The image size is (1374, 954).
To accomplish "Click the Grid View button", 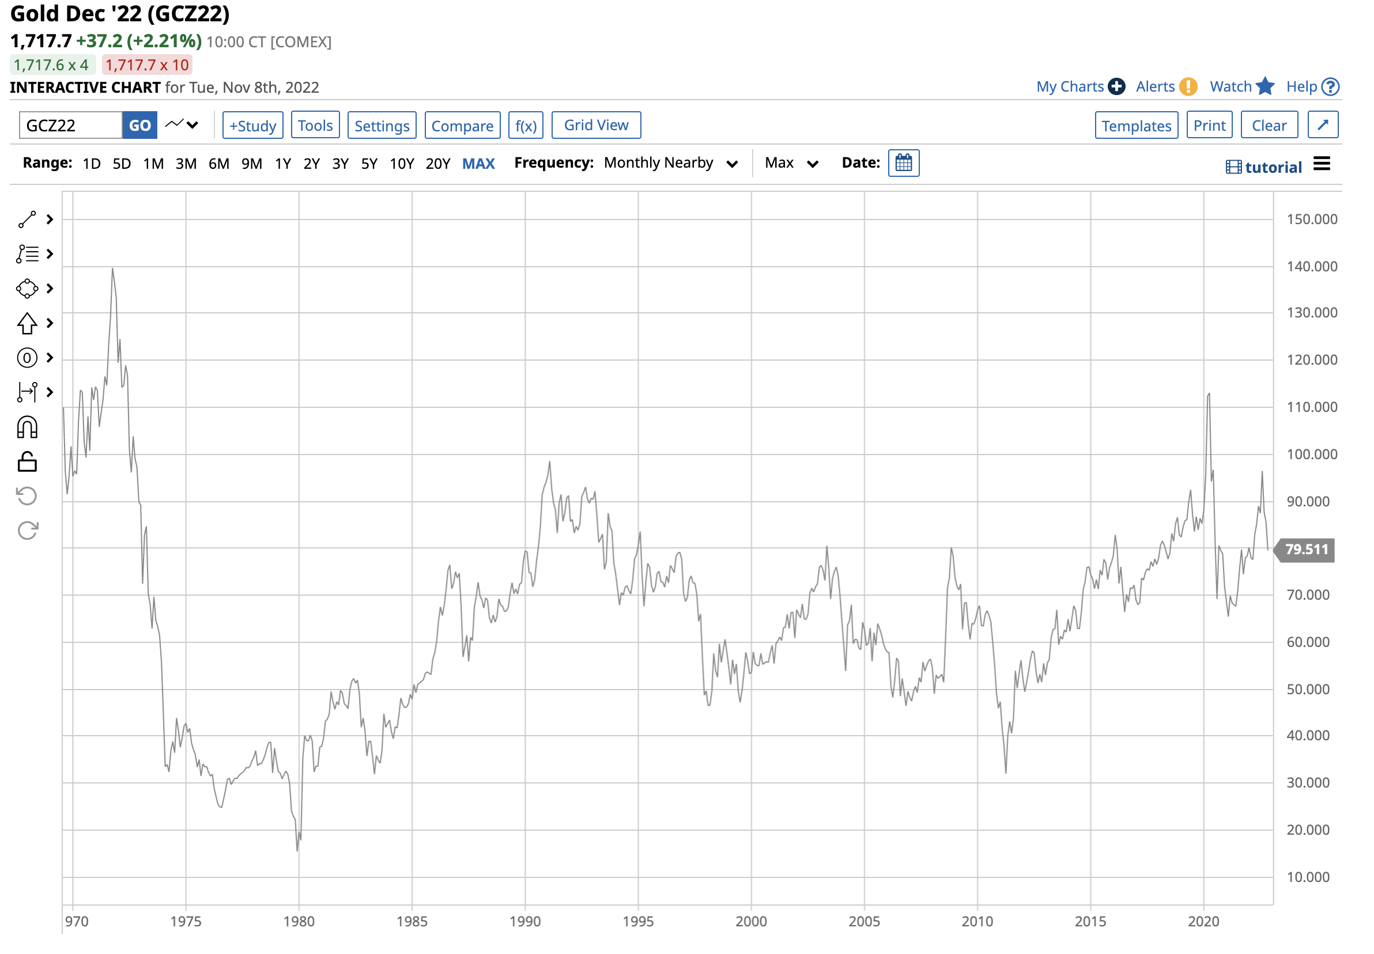I will click(x=596, y=125).
